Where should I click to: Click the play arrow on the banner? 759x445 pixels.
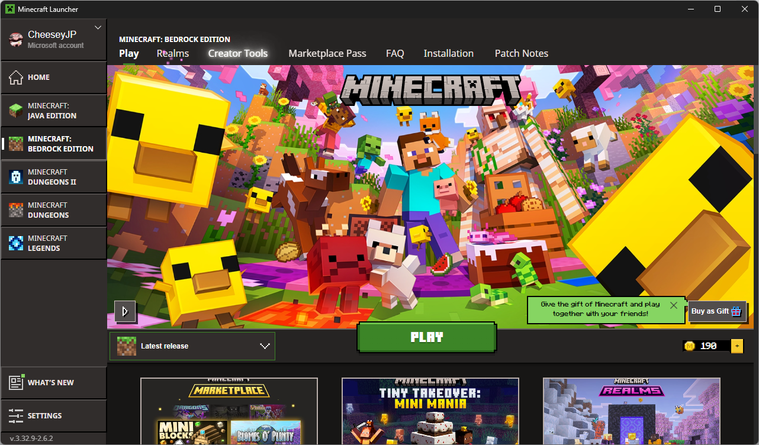coord(125,311)
